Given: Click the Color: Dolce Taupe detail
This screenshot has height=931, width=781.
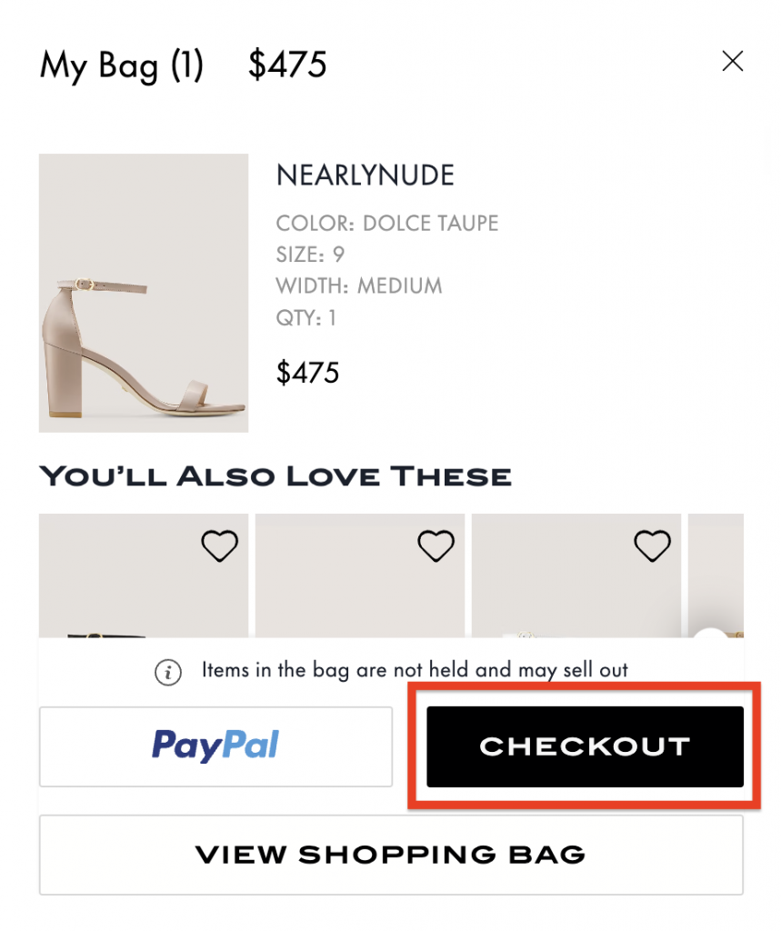Looking at the screenshot, I should click(x=387, y=224).
